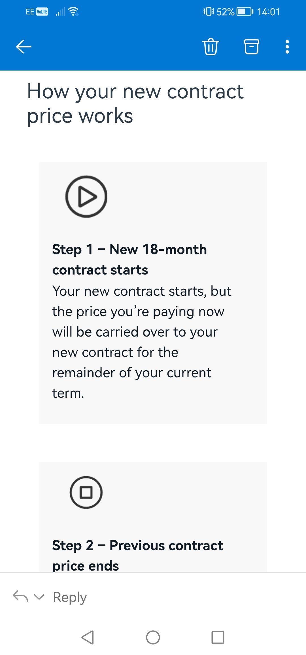Tap battery percentage in status bar
Image resolution: width=306 pixels, height=655 pixels.
pos(226,12)
